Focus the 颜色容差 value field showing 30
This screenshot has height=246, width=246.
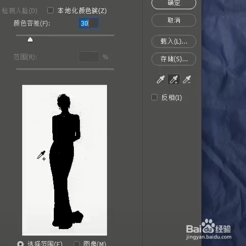[x=89, y=23]
